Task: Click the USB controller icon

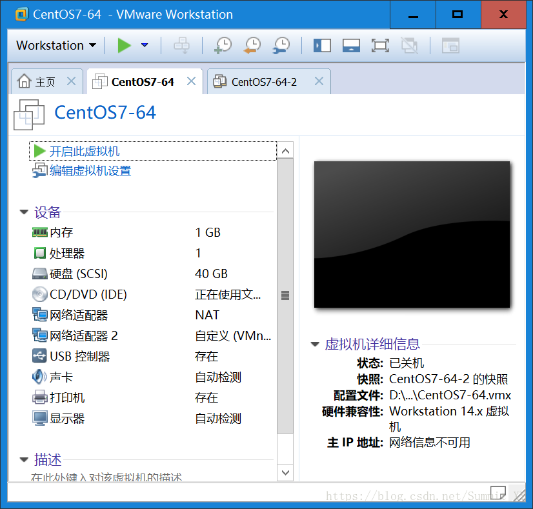Action: [40, 356]
